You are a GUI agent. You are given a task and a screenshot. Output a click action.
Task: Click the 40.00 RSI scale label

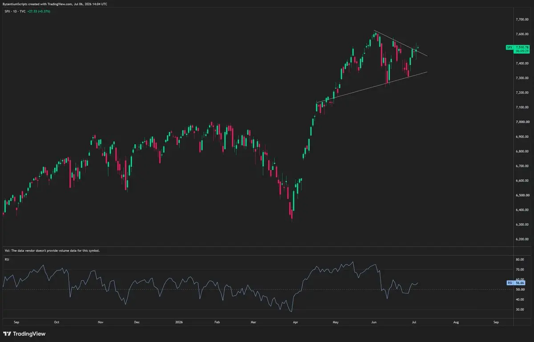click(520, 300)
